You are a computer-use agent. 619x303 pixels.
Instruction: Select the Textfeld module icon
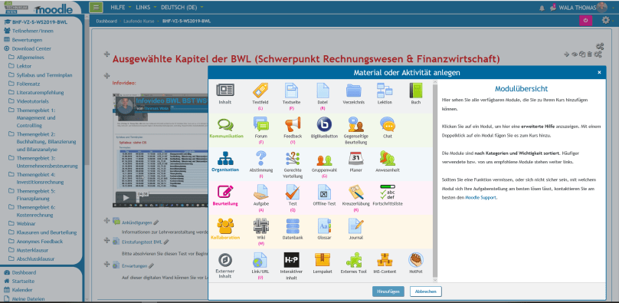pyautogui.click(x=260, y=91)
